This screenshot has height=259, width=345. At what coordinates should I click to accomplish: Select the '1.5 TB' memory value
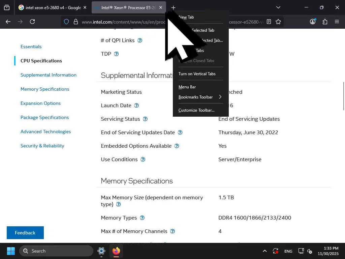point(226,197)
